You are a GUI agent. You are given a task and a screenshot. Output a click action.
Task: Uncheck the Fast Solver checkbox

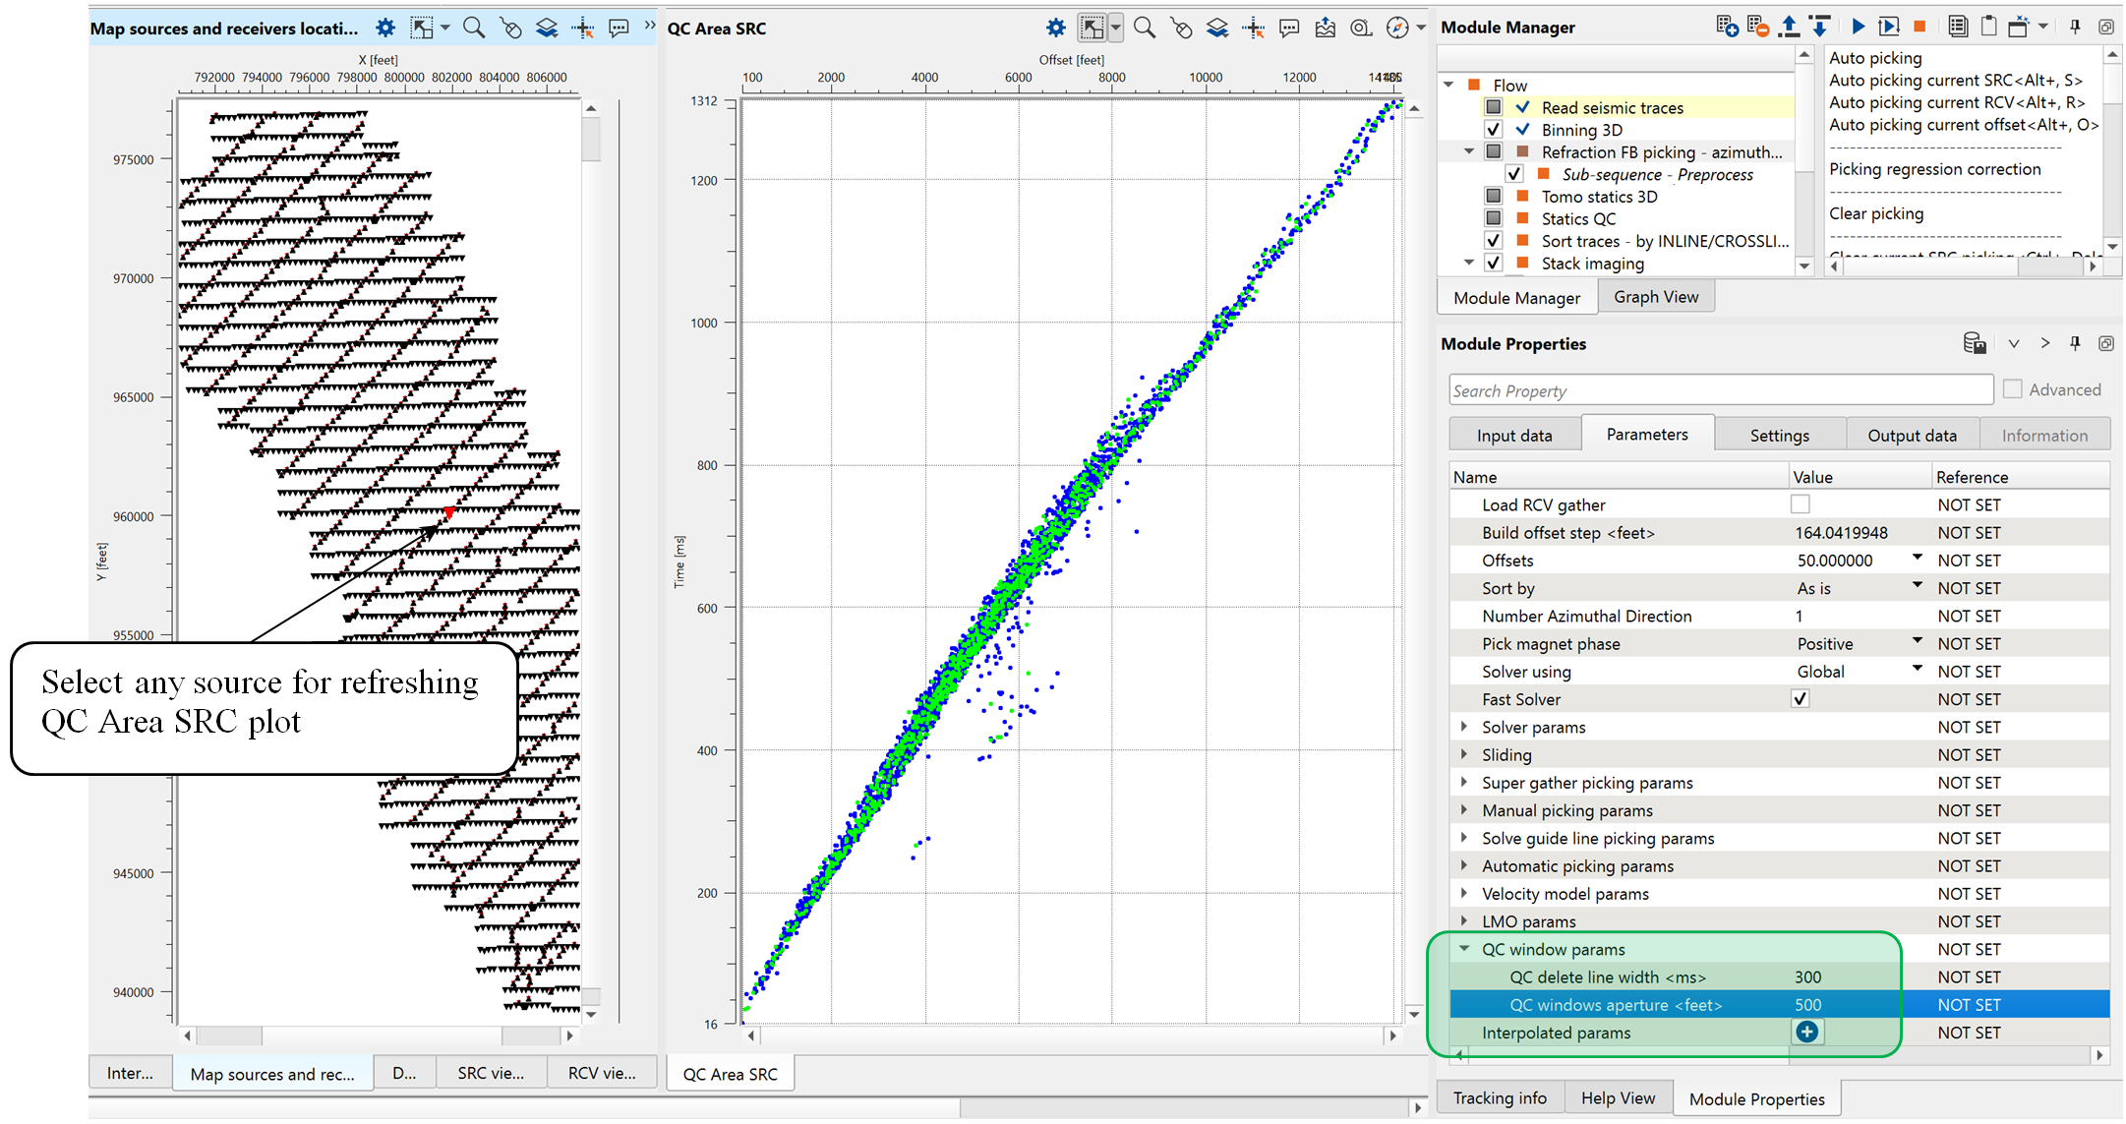pyautogui.click(x=1800, y=699)
